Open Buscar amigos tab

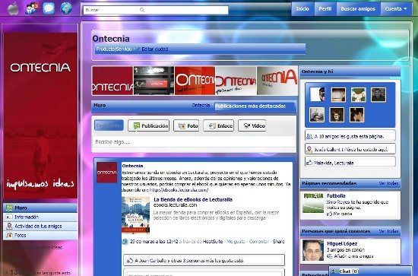point(358,9)
